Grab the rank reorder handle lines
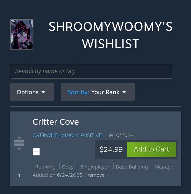 tap(19, 143)
